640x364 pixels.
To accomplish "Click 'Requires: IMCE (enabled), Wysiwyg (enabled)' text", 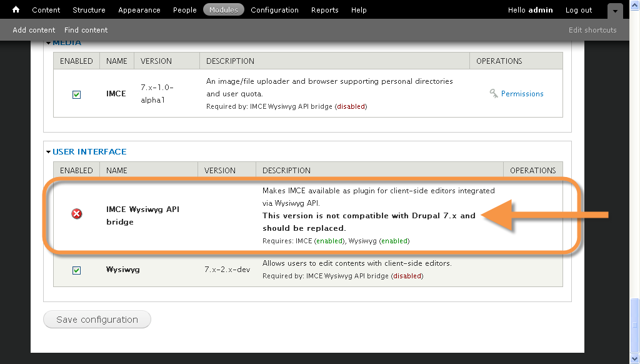I will [336, 241].
